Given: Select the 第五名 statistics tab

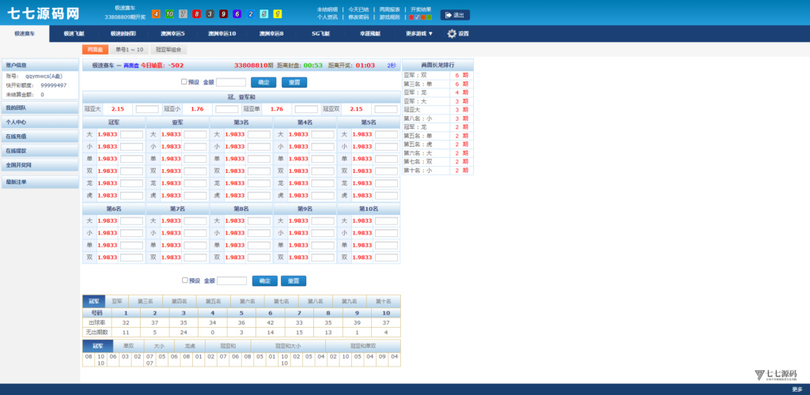Looking at the screenshot, I should coord(213,301).
